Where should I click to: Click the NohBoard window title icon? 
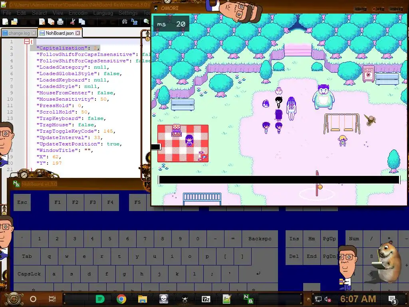coord(16,184)
